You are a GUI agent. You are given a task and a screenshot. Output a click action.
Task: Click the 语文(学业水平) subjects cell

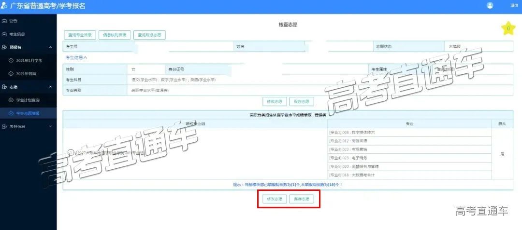320,80
